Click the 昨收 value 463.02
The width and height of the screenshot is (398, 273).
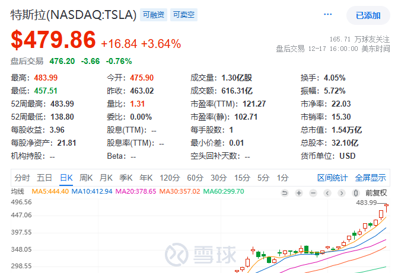(142, 91)
